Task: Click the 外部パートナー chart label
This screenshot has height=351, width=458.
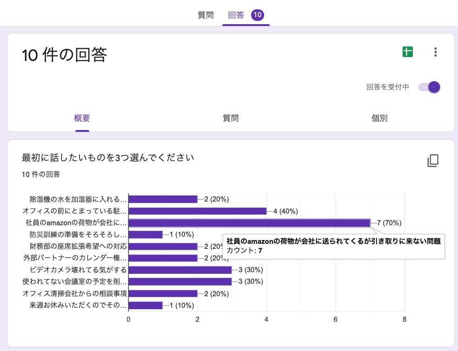Action: click(x=75, y=258)
